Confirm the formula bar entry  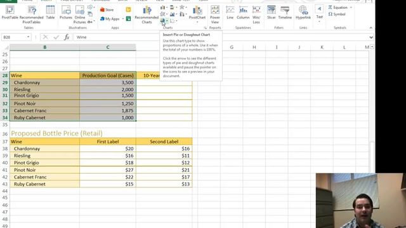[56, 37]
